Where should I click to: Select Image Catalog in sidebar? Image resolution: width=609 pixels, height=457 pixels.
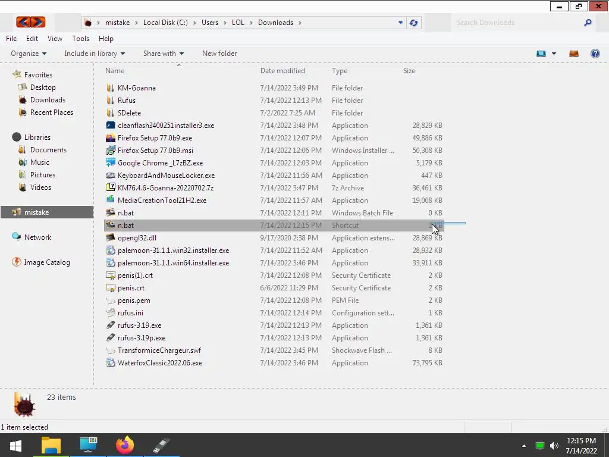pos(47,262)
